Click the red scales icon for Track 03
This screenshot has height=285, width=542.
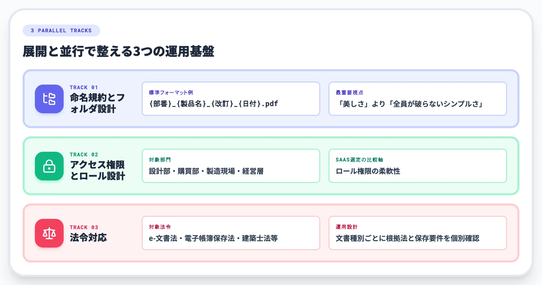point(49,233)
